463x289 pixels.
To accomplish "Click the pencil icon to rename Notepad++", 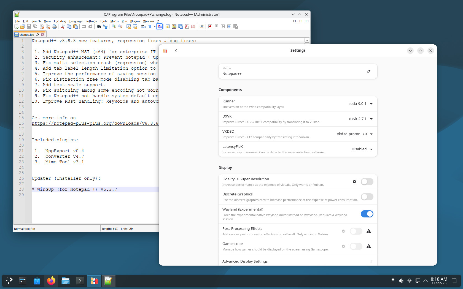I will coord(368,72).
